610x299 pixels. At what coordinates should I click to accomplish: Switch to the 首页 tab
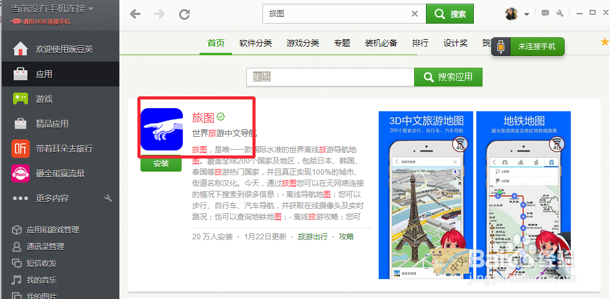(216, 43)
